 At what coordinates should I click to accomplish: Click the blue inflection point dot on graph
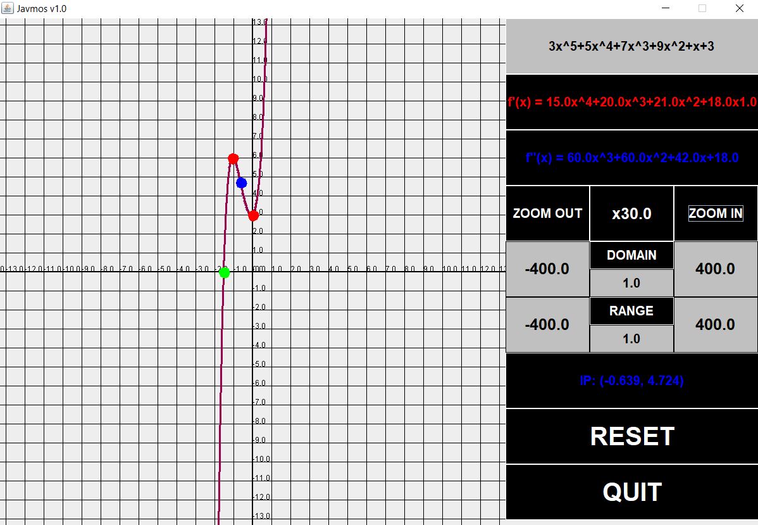tap(241, 183)
